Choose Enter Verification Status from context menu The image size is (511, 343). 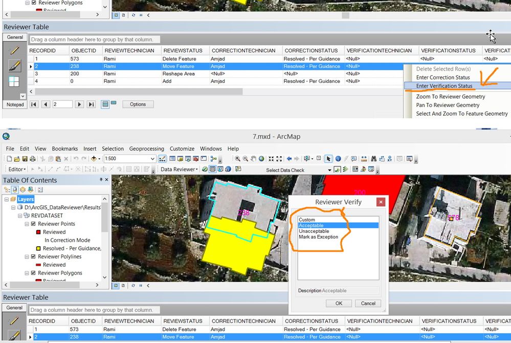(x=444, y=86)
